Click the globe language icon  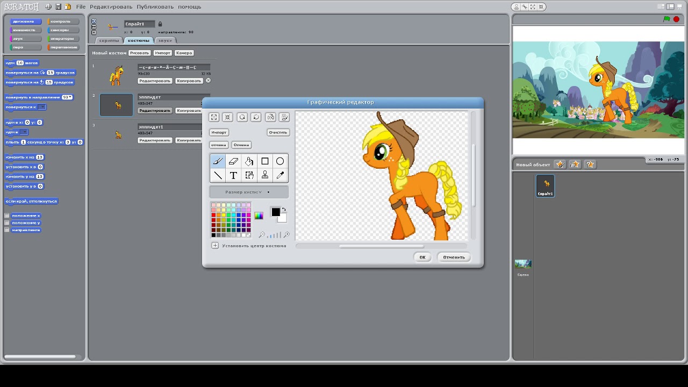tap(48, 7)
